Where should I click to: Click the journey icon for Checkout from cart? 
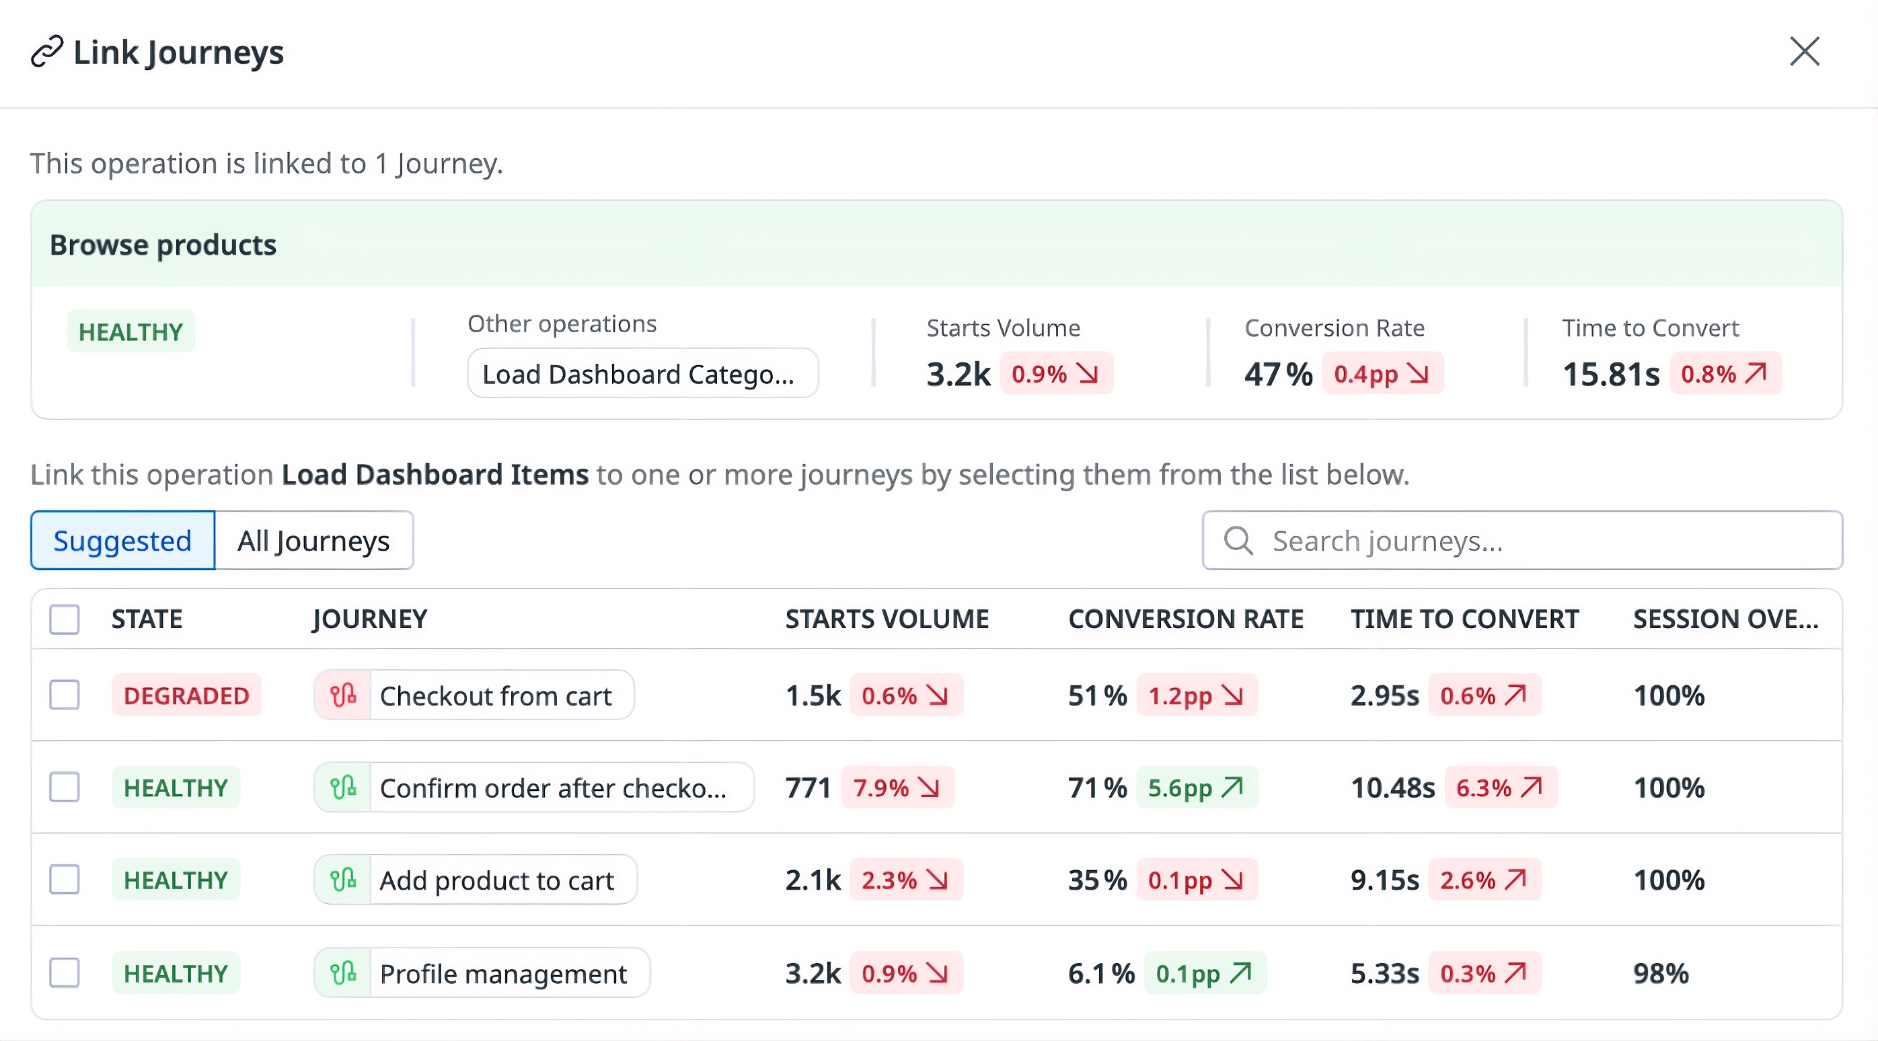coord(343,695)
